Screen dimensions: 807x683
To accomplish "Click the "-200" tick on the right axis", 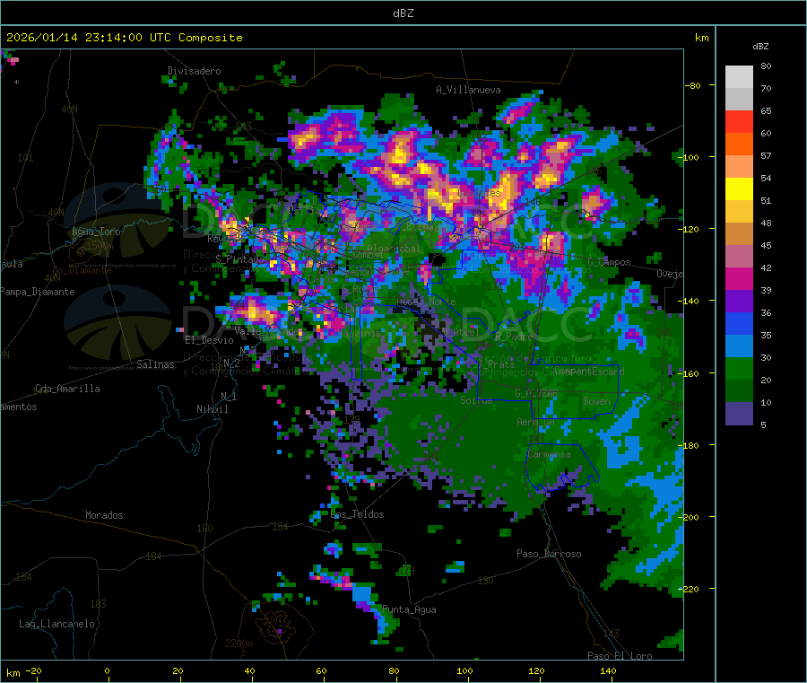I will pos(690,517).
